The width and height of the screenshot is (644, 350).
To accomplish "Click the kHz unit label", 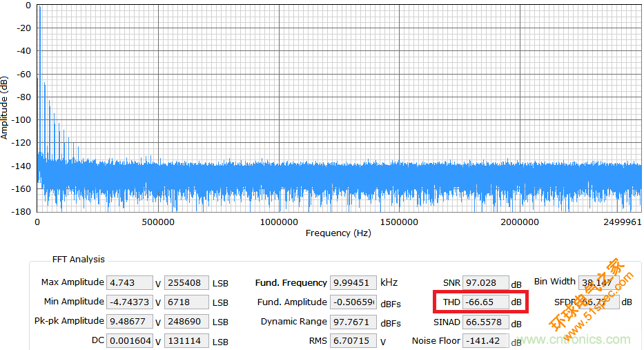I will coord(389,282).
